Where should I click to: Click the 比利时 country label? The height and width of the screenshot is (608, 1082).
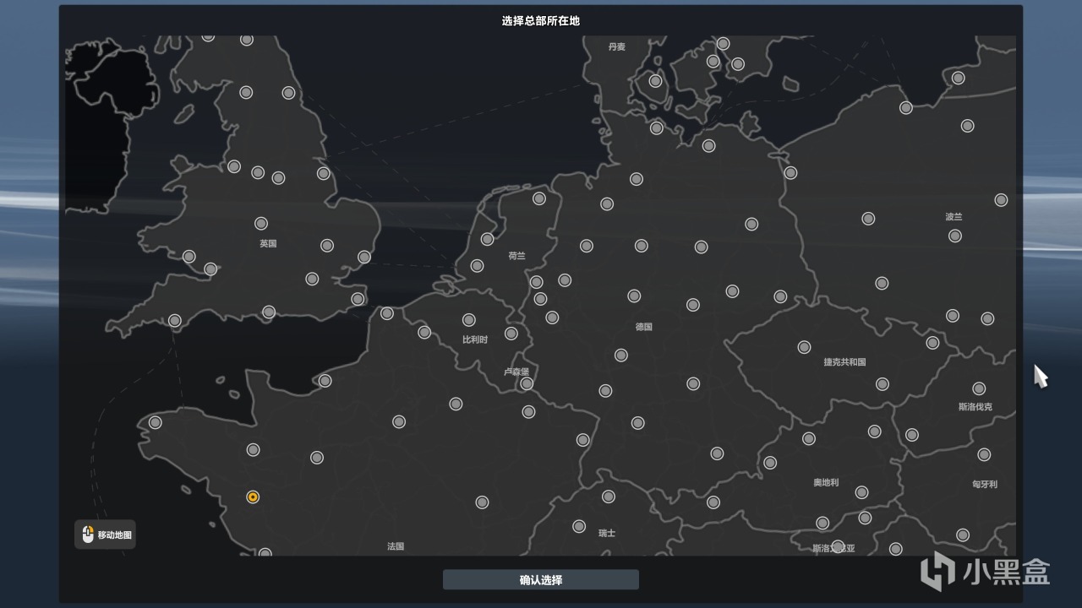(475, 340)
